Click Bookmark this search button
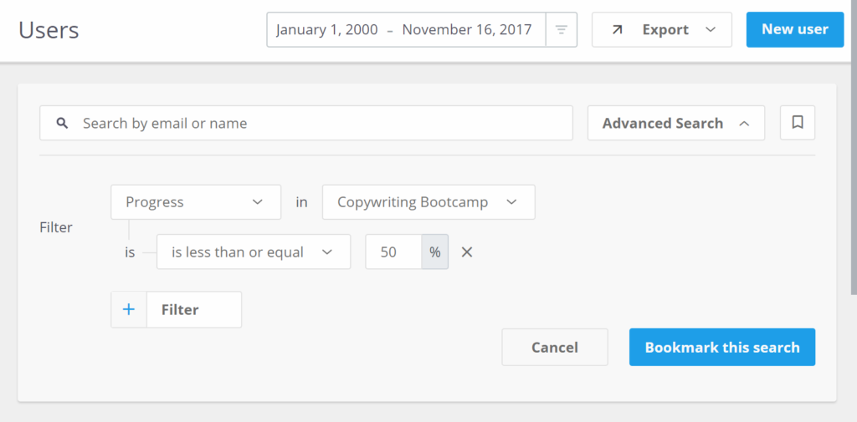 coord(722,347)
